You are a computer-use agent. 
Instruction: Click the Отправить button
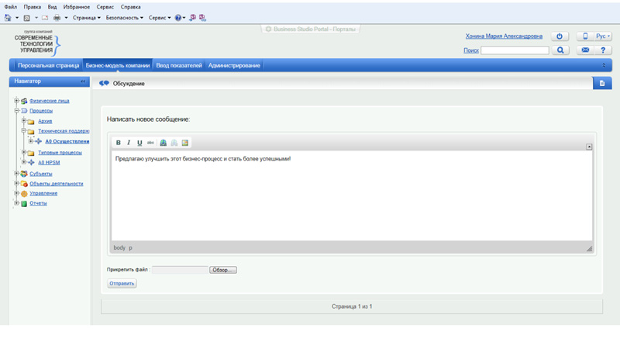point(122,284)
